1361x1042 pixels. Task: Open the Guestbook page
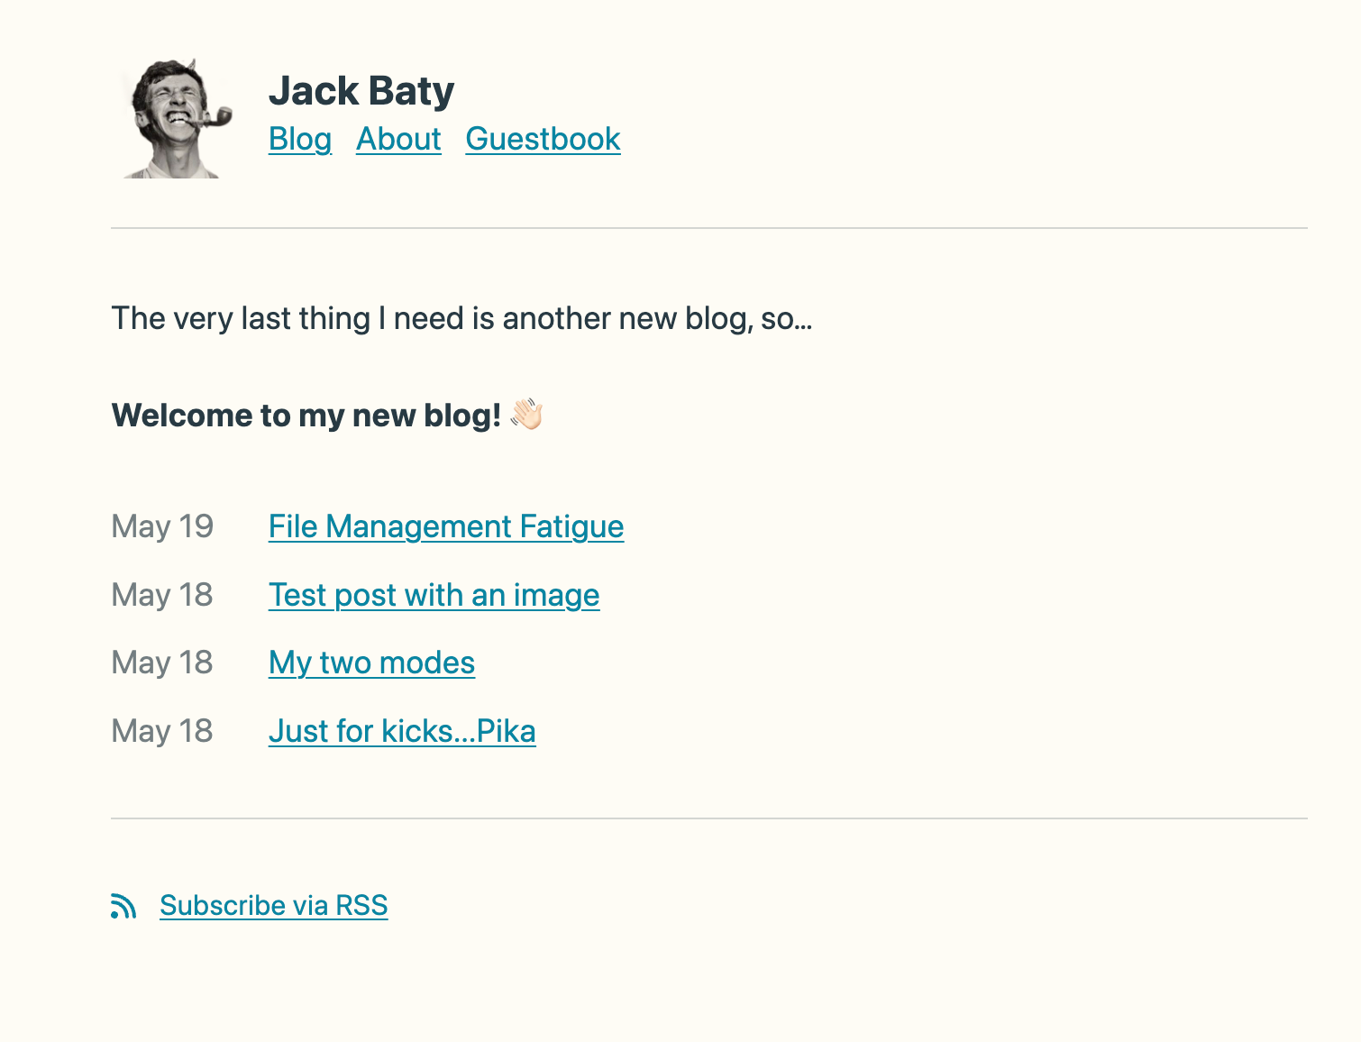pyautogui.click(x=543, y=139)
